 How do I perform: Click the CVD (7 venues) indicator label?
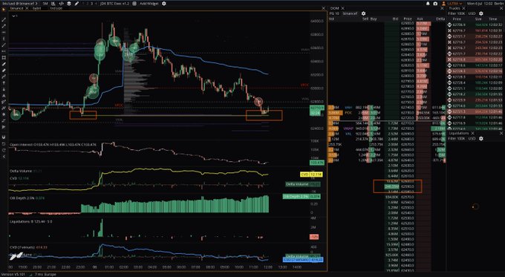pos(22,247)
